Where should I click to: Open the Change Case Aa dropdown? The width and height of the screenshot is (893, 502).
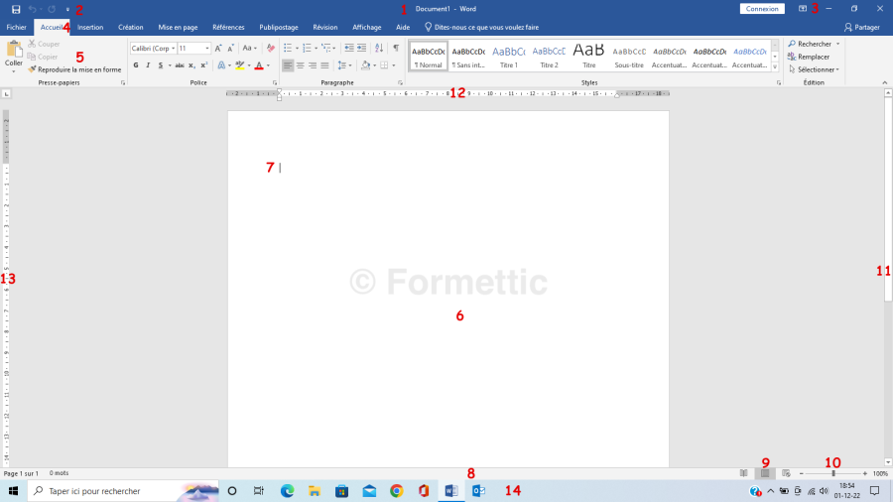pyautogui.click(x=249, y=49)
